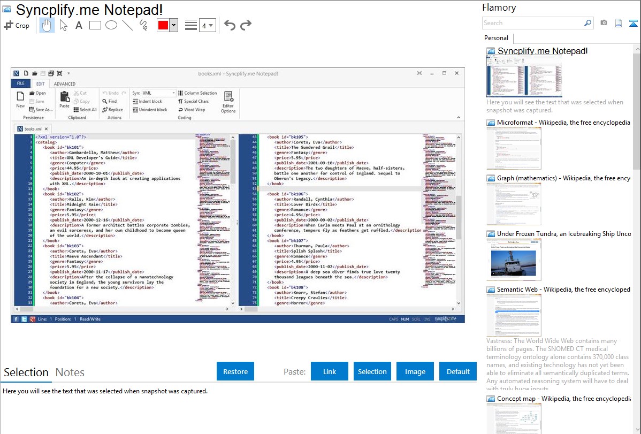
Task: Click the Flamory search field
Action: [532, 23]
